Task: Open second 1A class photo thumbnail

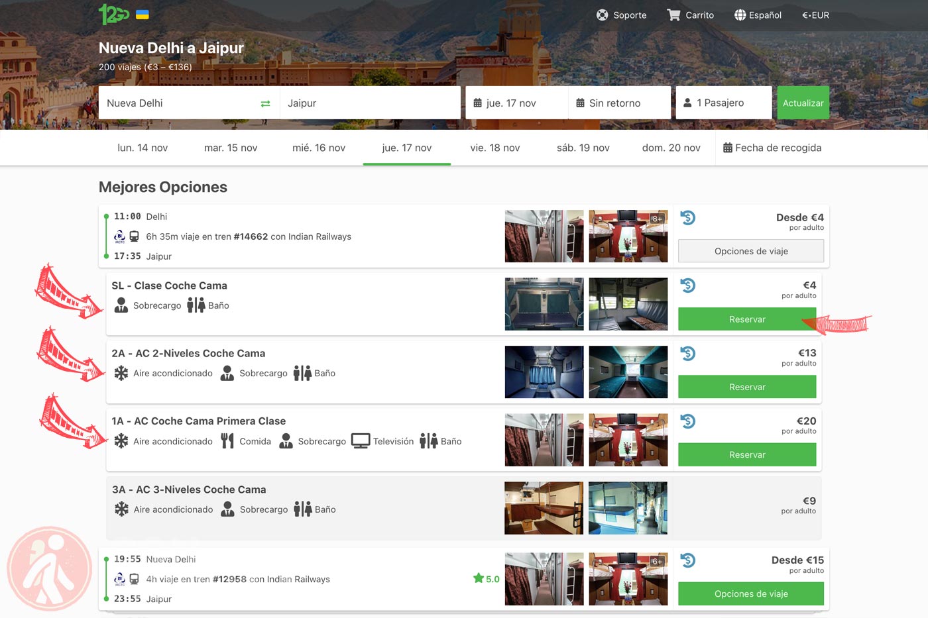Action: click(628, 440)
